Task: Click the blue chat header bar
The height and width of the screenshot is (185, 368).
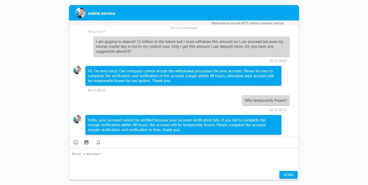Action: pyautogui.click(x=201, y=13)
